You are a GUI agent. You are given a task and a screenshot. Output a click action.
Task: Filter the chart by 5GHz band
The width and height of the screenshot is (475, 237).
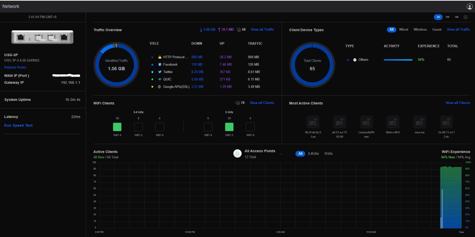pyautogui.click(x=328, y=153)
